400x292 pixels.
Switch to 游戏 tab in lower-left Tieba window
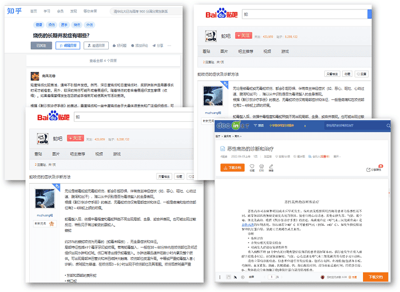coord(117,154)
